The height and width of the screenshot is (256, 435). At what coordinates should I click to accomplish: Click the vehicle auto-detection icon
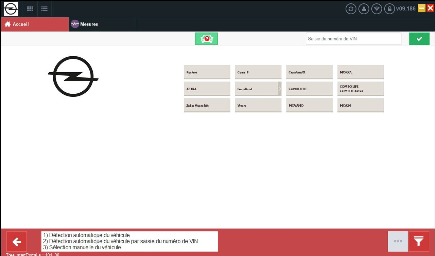pos(206,38)
